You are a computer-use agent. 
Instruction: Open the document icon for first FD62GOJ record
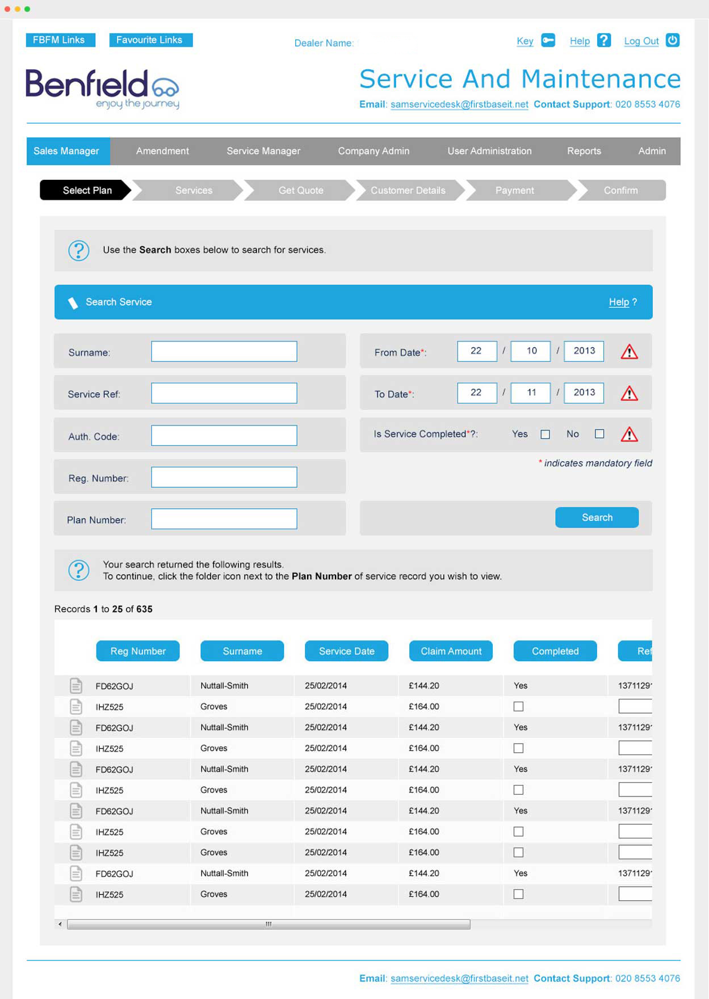coord(76,686)
